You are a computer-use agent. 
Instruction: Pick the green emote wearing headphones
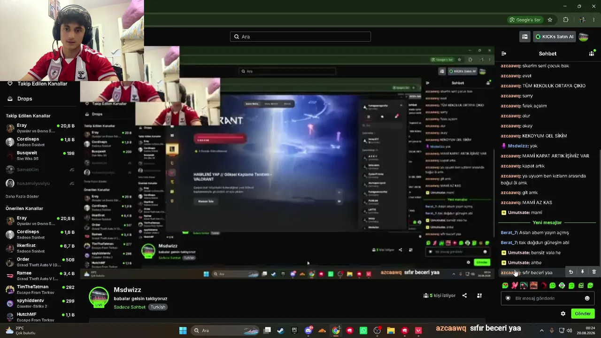(x=562, y=285)
